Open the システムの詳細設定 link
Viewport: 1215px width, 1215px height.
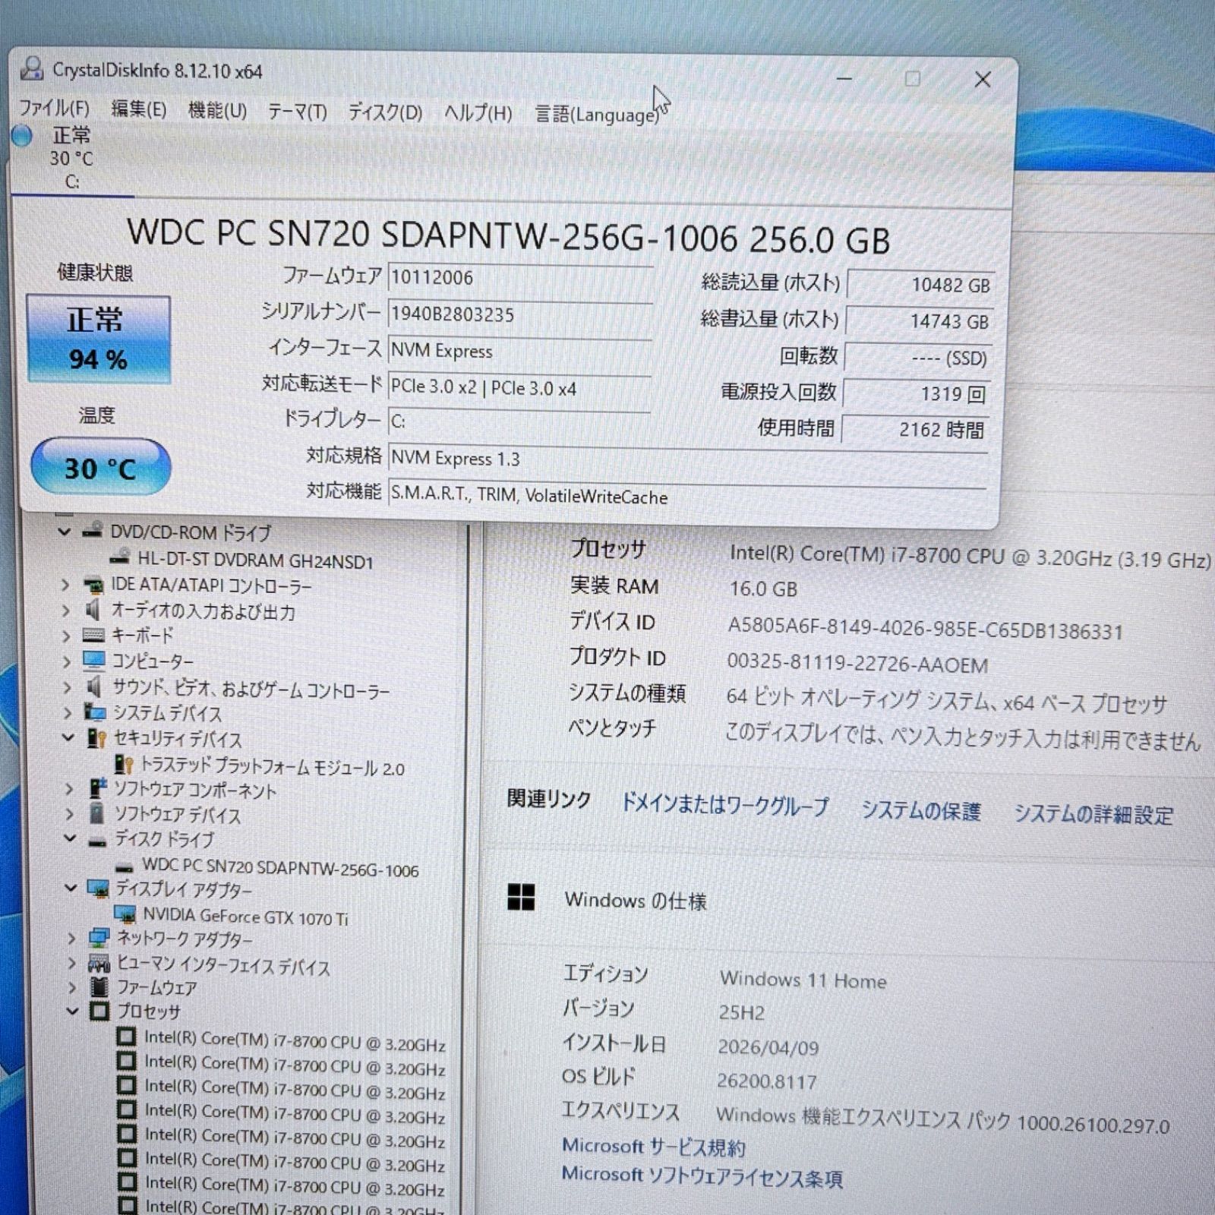click(1094, 814)
